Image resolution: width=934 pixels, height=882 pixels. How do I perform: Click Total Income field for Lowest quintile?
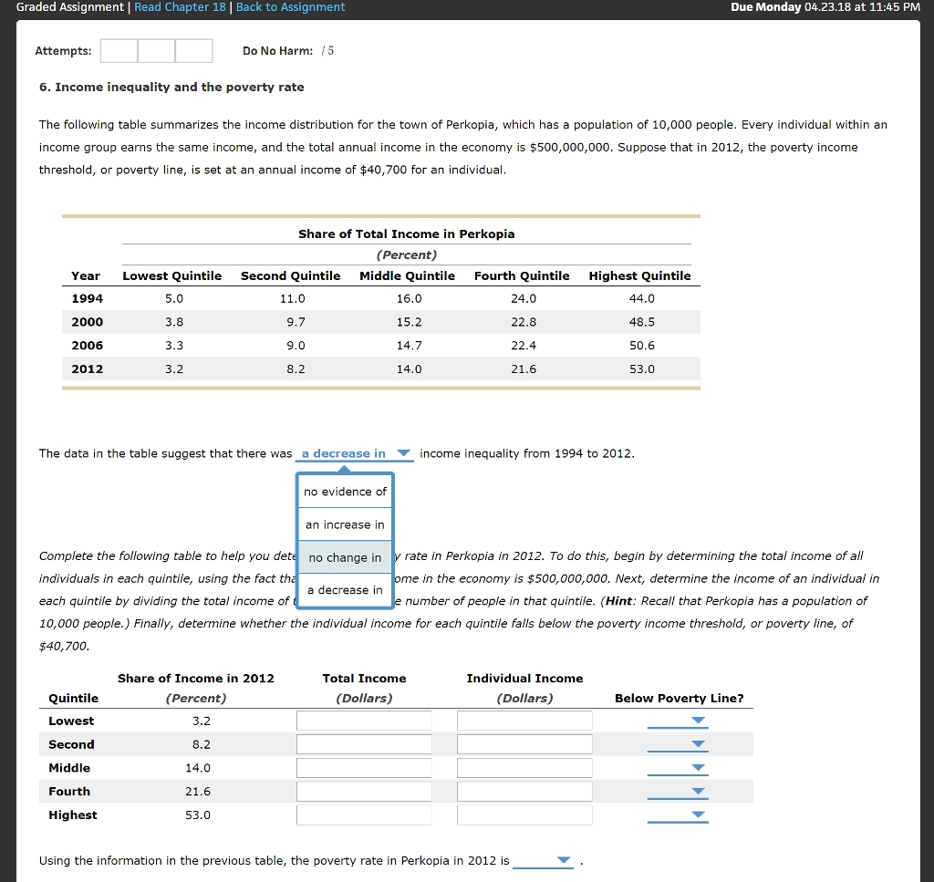tap(364, 720)
